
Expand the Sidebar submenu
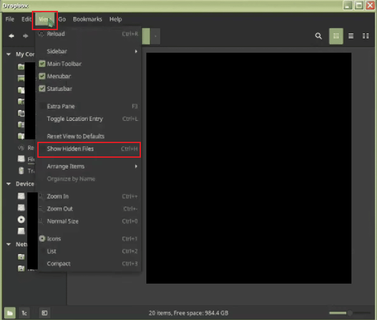[89, 51]
